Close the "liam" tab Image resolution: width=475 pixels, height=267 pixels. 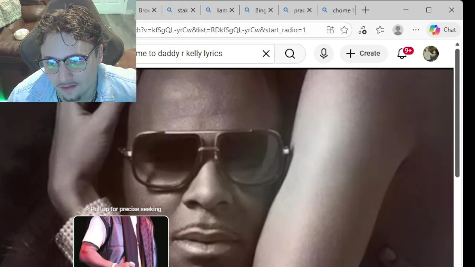pyautogui.click(x=232, y=10)
